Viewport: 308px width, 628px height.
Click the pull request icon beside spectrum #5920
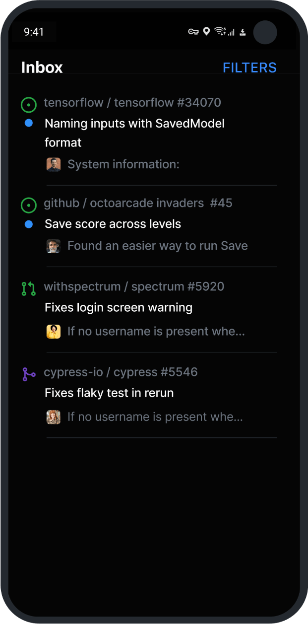[29, 288]
